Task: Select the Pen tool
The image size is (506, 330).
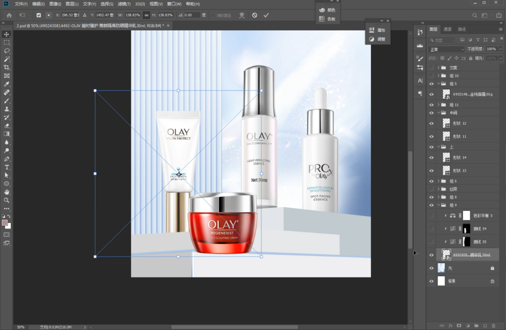Action: click(x=7, y=159)
